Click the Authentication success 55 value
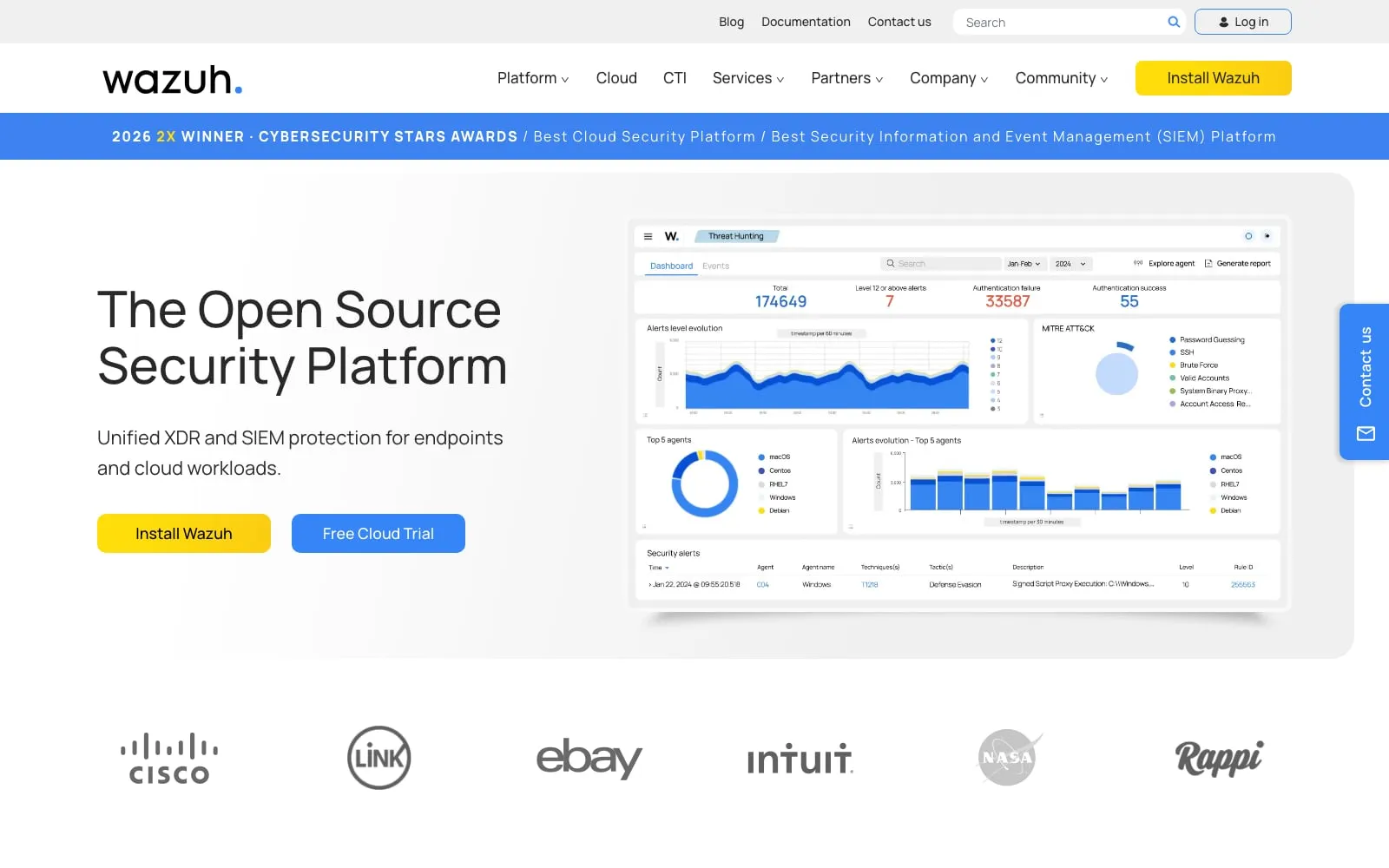 1129,301
